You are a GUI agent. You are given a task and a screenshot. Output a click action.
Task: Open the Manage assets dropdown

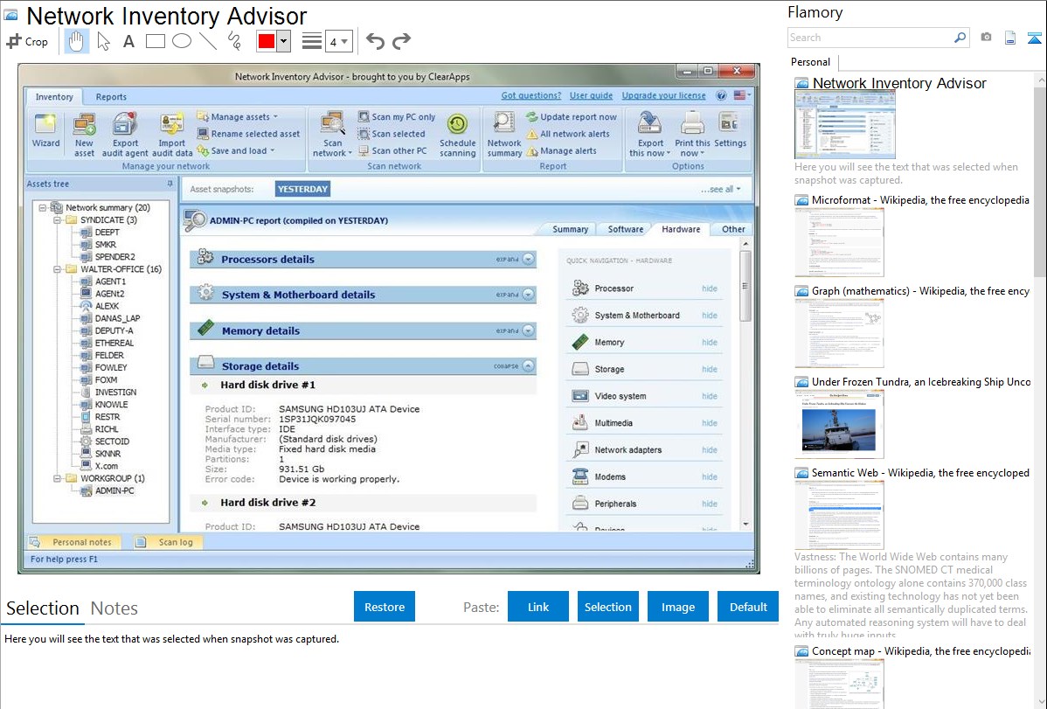[238, 117]
